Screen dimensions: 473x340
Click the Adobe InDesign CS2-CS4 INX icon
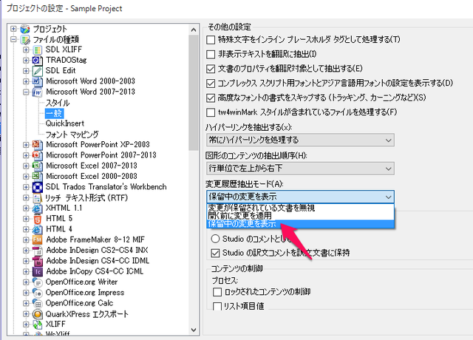click(38, 251)
